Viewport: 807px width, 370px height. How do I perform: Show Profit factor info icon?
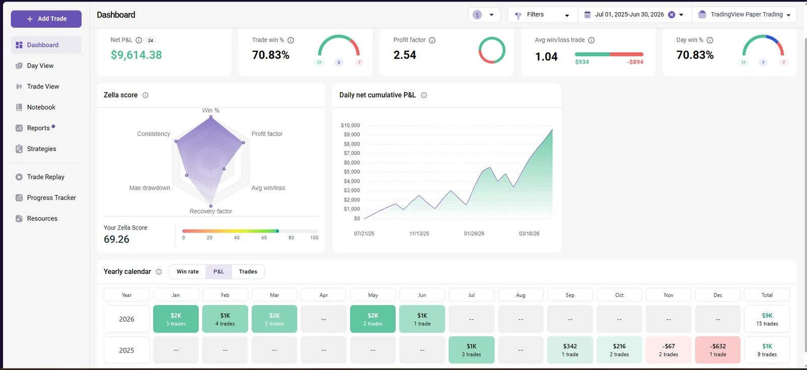pos(432,40)
